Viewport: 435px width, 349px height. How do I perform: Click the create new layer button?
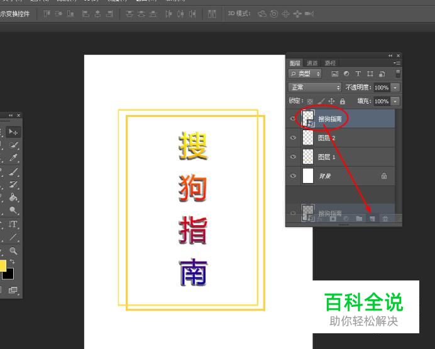click(372, 219)
